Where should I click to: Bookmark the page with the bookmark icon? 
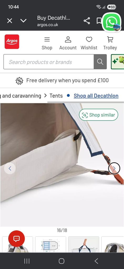[99, 21]
